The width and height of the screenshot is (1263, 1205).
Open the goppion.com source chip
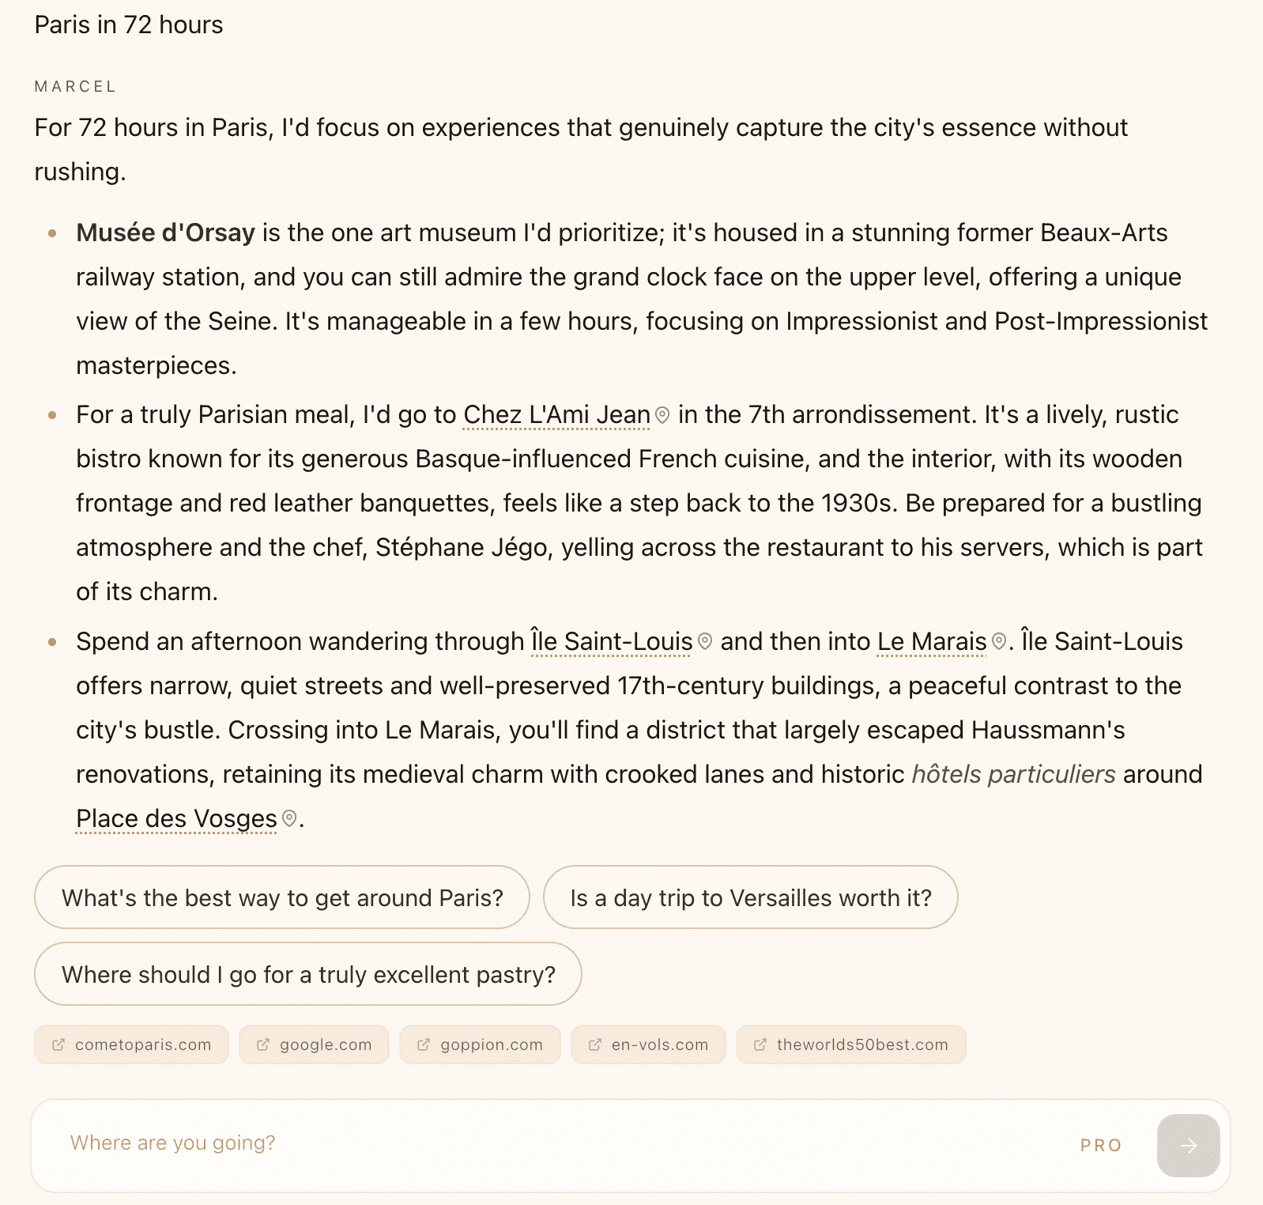click(x=480, y=1044)
